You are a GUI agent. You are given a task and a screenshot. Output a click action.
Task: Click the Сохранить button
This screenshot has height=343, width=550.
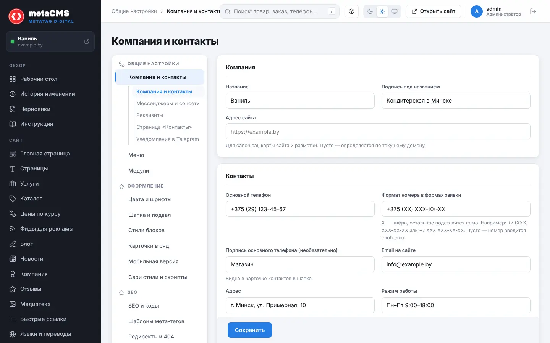coord(250,330)
